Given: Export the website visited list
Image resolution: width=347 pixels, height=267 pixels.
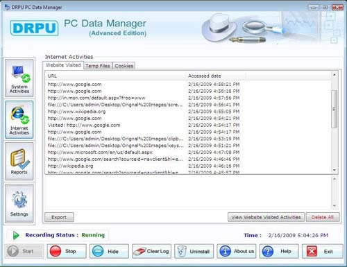Looking at the screenshot, I should click(x=59, y=217).
